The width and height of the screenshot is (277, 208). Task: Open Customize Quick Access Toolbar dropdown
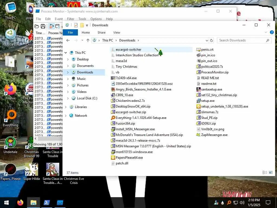pos(87,25)
